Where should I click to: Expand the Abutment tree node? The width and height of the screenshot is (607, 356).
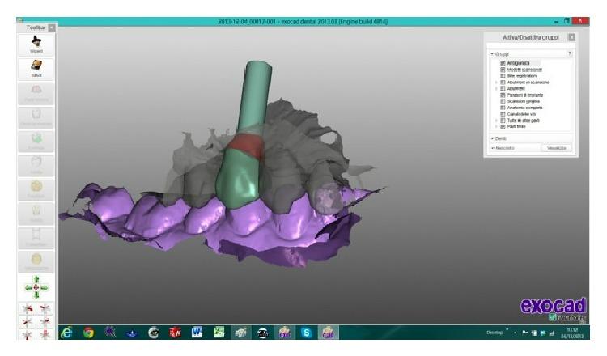(497, 88)
